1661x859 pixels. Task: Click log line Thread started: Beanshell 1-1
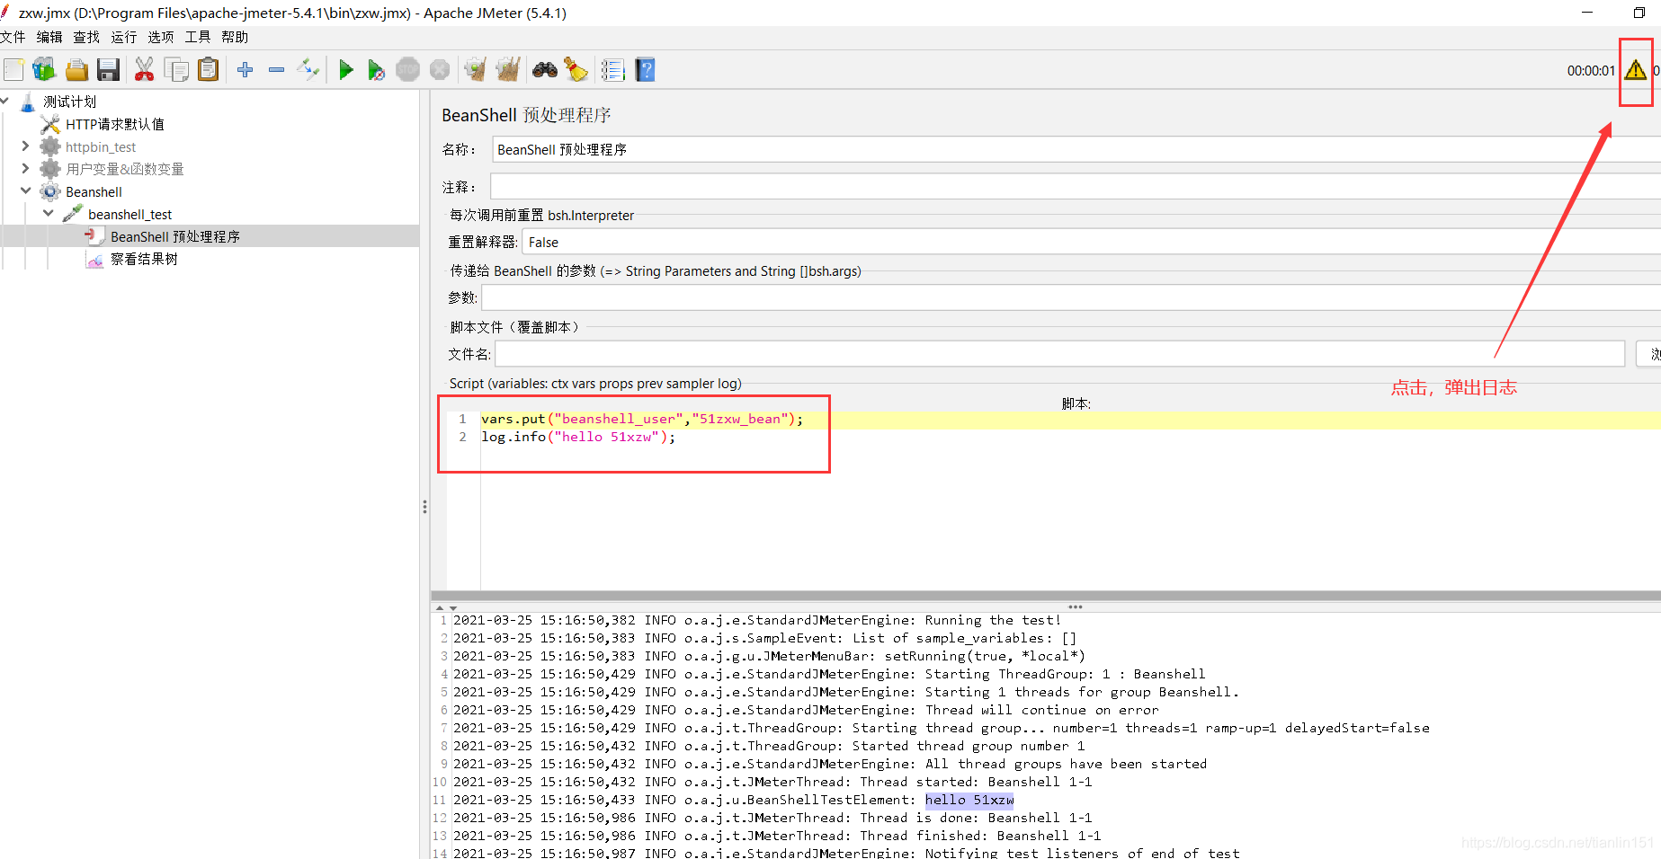[x=772, y=782]
